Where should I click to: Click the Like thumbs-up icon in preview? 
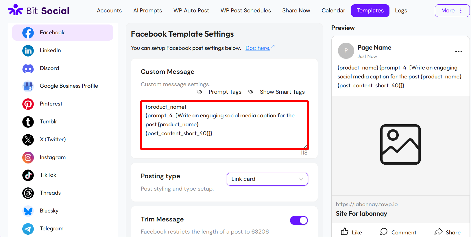pos(345,232)
